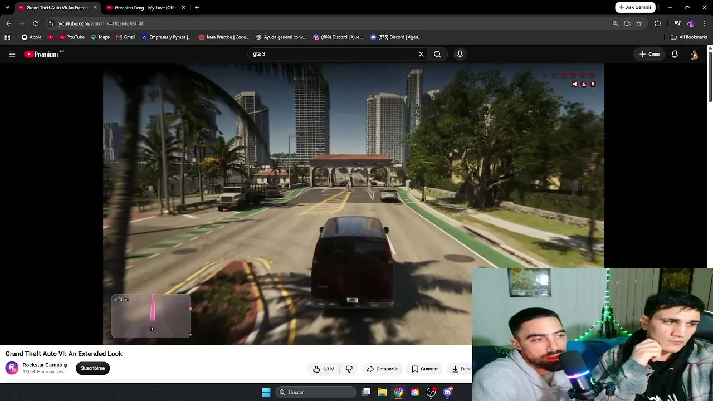The image size is (713, 401).
Task: Open Google Chrome from the taskbar
Action: click(398, 392)
